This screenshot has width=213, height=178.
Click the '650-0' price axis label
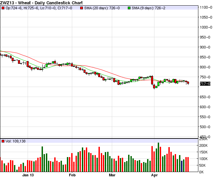[x=205, y=97]
